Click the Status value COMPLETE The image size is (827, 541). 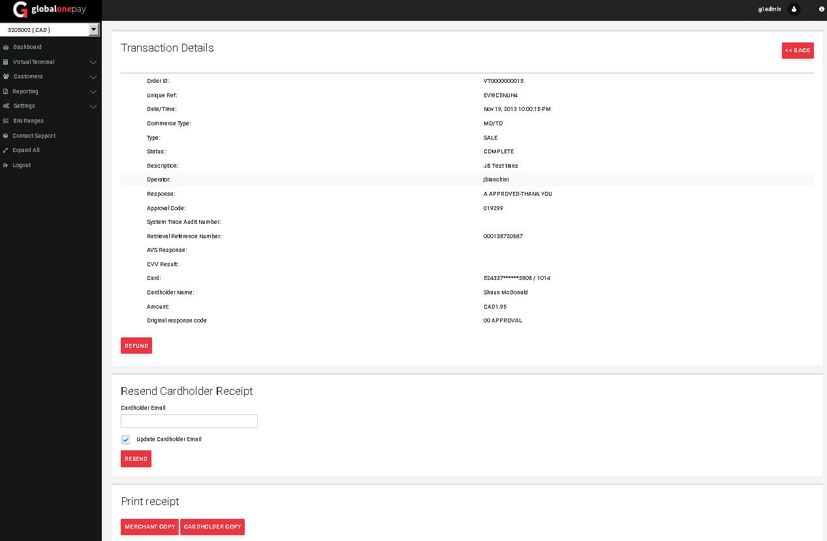tap(499, 151)
